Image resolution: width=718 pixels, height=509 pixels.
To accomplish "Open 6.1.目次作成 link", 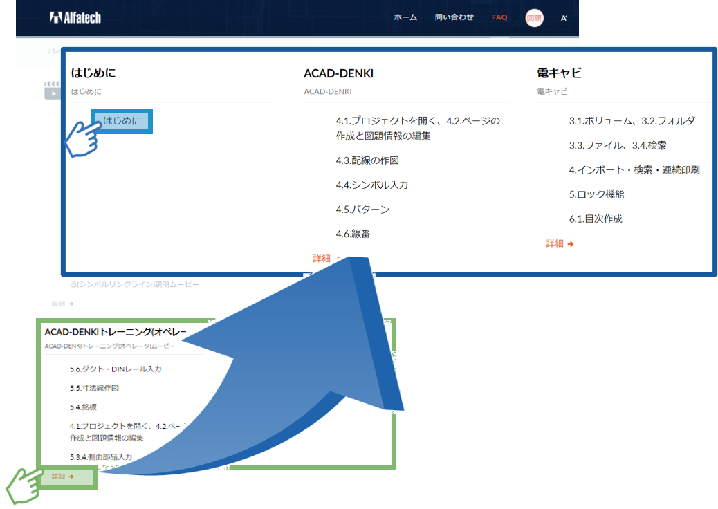I will coord(596,219).
